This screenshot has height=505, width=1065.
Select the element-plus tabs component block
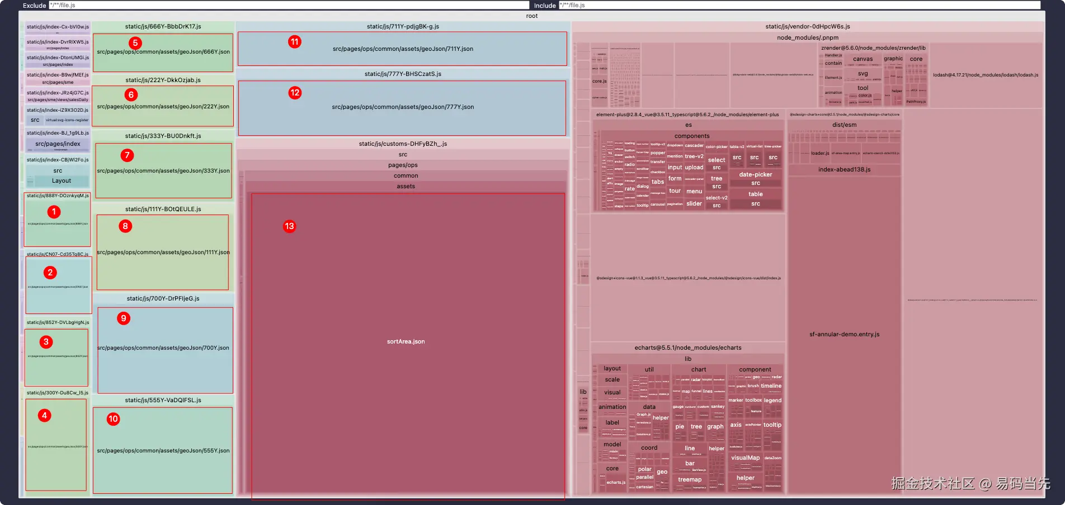(x=658, y=182)
